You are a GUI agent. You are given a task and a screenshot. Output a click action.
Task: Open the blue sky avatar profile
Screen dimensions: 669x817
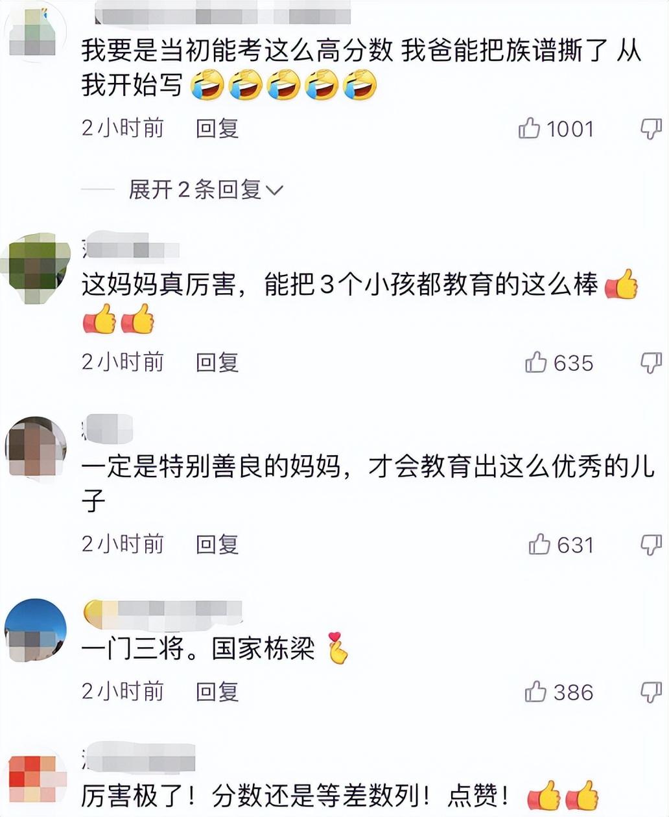pyautogui.click(x=36, y=630)
